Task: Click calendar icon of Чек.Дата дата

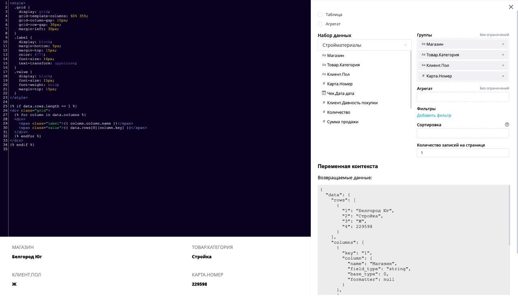Action: (x=324, y=93)
